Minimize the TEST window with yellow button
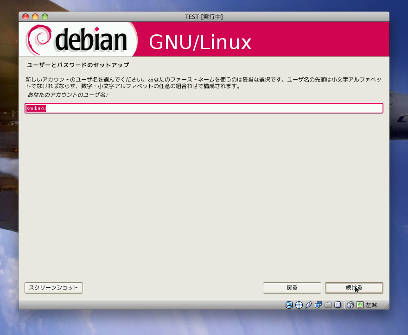Viewport: 408px width, 335px height. click(x=35, y=17)
